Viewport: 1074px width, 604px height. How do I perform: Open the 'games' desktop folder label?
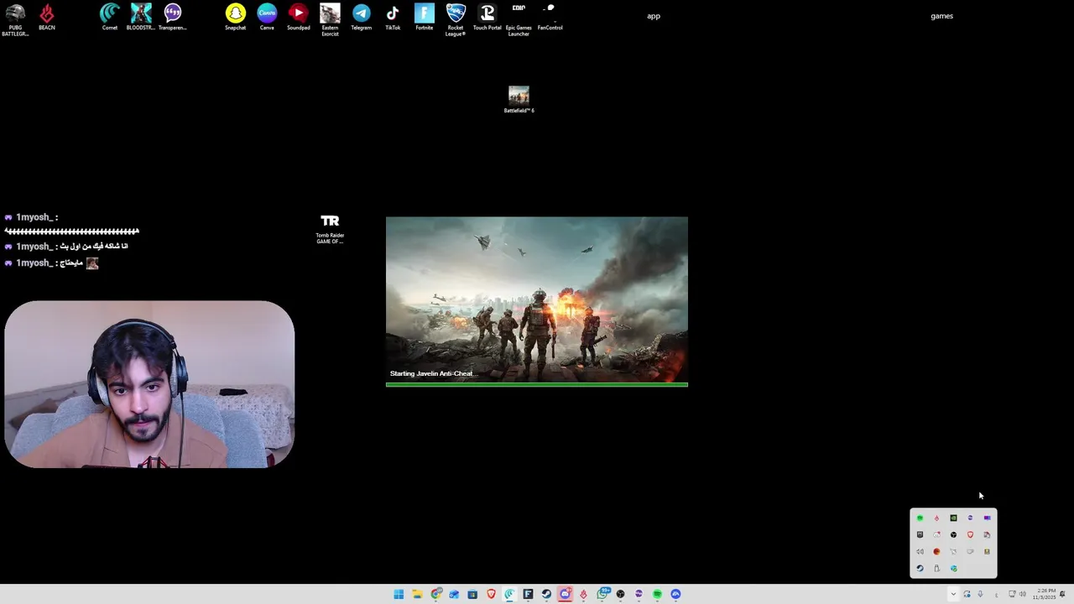(x=941, y=16)
